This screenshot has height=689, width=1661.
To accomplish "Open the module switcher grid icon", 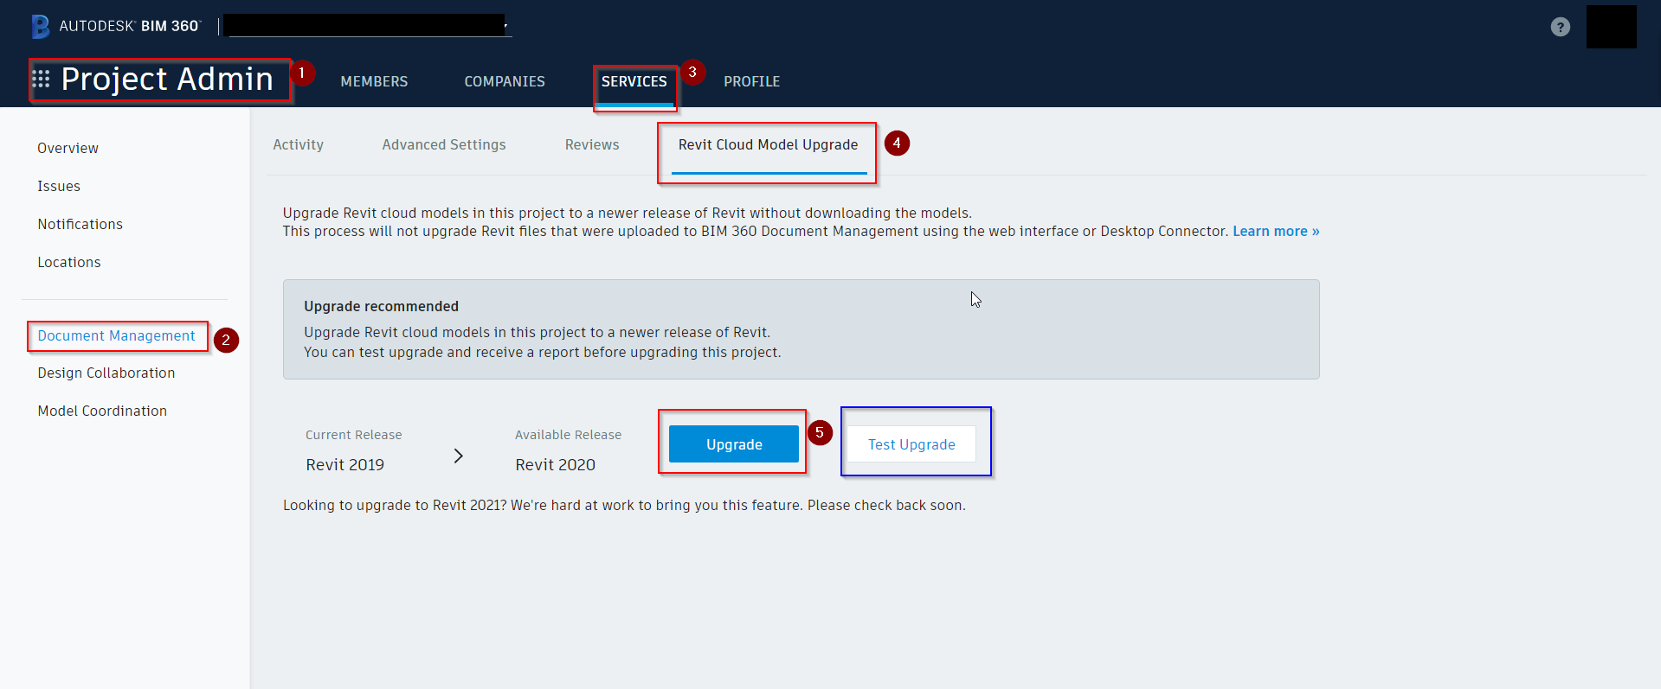I will click(41, 80).
